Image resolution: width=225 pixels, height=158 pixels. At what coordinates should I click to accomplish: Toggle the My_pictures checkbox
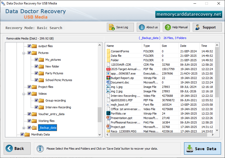coord(36,59)
